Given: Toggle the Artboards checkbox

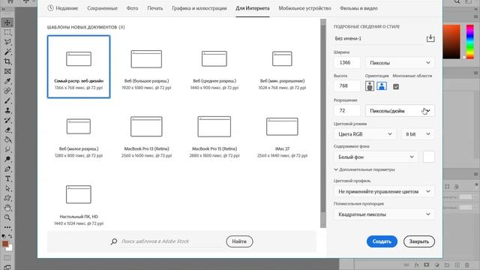Looking at the screenshot, I should (396, 87).
